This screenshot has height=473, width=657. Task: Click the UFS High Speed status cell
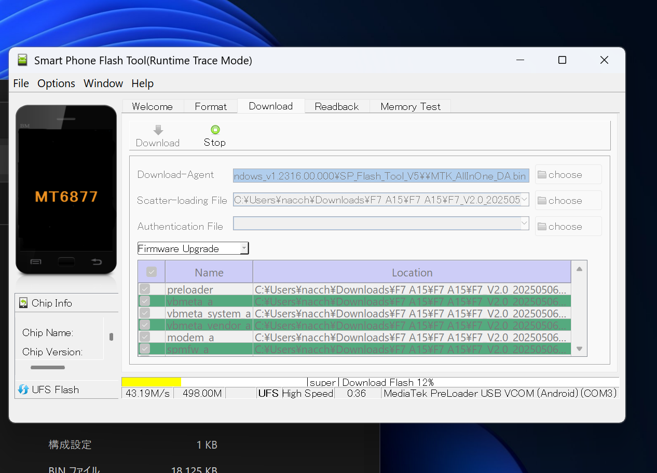click(x=296, y=393)
